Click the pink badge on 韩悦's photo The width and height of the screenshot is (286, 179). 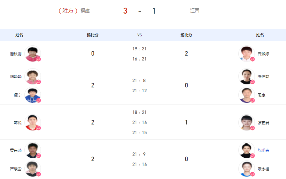[39, 128]
